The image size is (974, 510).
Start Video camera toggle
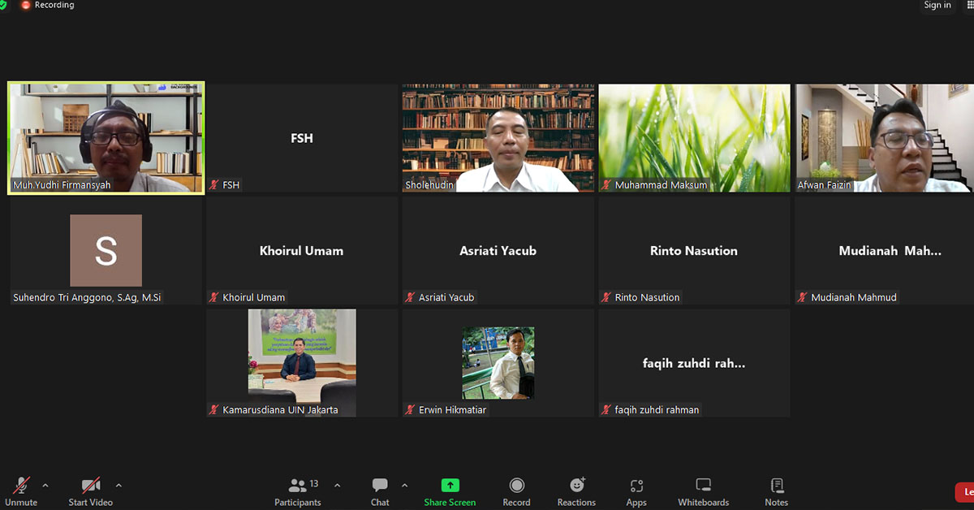tap(90, 491)
